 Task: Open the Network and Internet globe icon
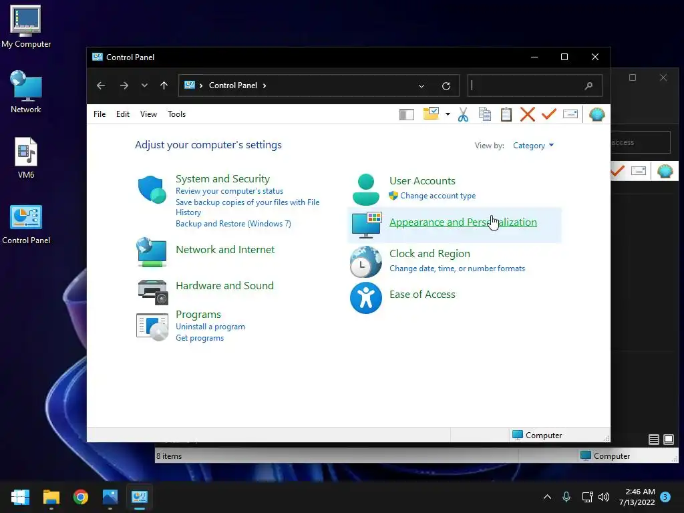(152, 252)
